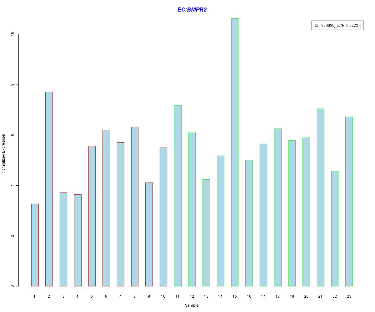Click x-axis label 2

tap(49, 296)
